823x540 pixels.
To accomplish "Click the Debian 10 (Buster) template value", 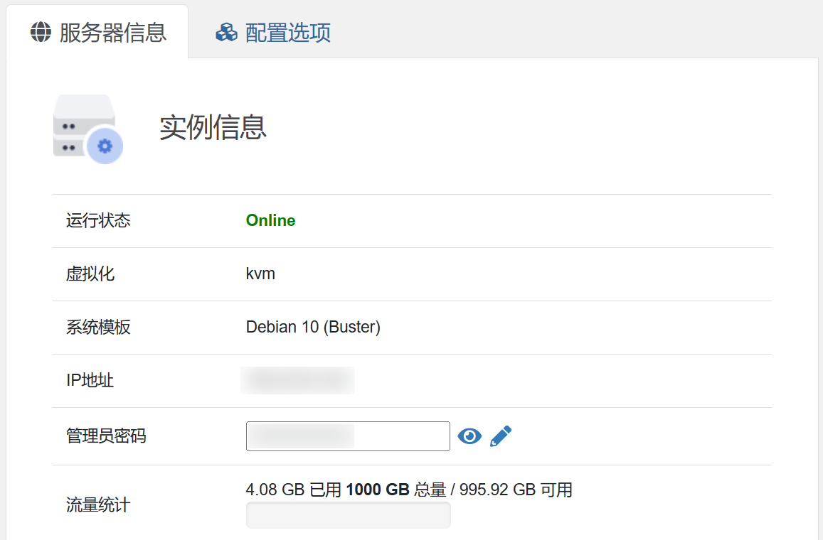I will 313,327.
